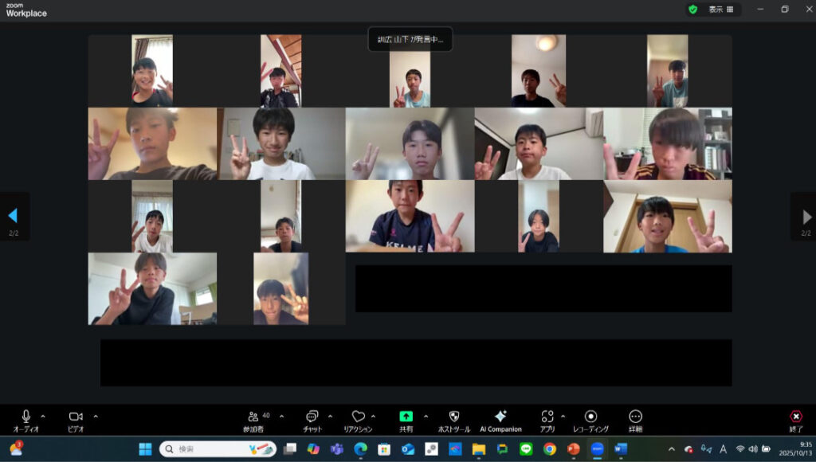Expand audio options chevron beside オーディオ

click(x=43, y=416)
